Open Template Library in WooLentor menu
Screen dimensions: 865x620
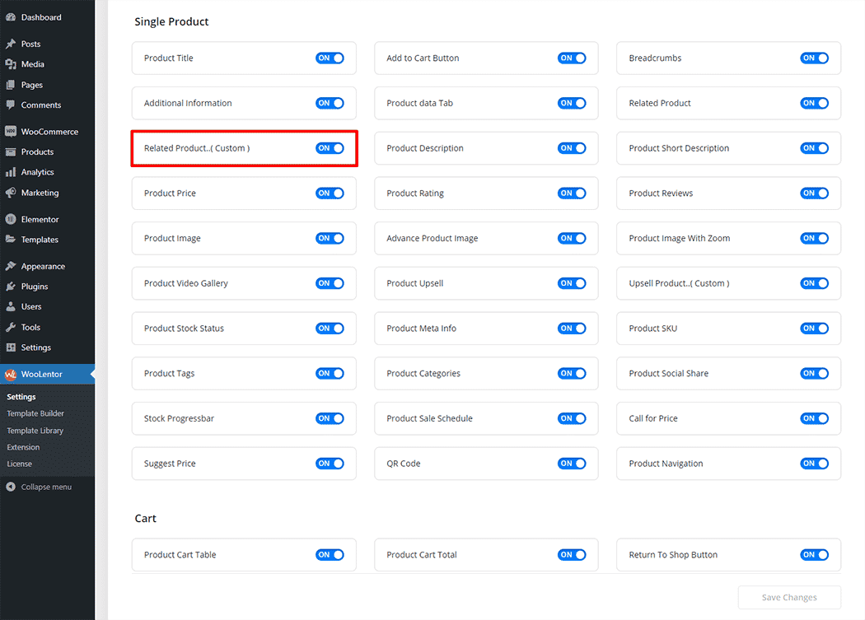click(x=35, y=431)
